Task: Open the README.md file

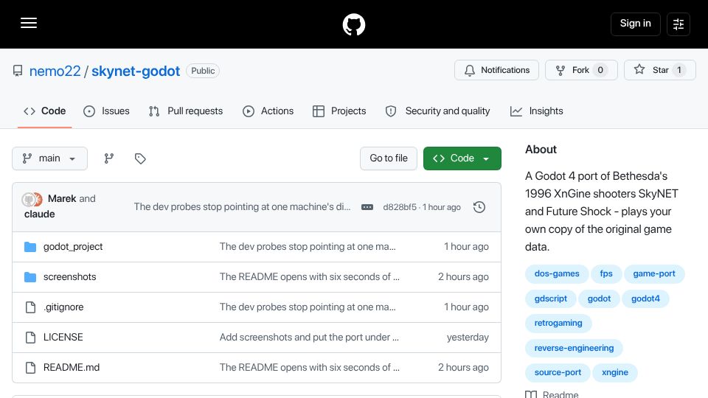Action: tap(72, 368)
